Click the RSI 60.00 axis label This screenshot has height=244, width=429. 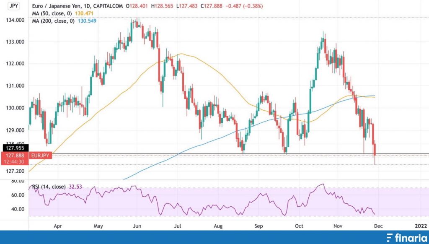[18, 195]
